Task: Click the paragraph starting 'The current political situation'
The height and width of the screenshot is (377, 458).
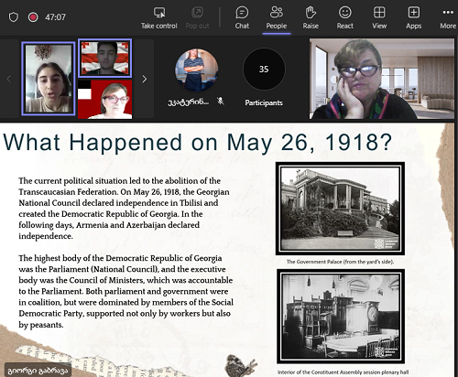Action: (x=124, y=209)
